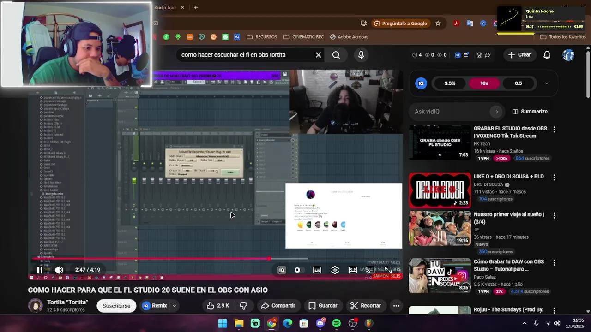Toggle subtitles in the video player
This screenshot has height=332, width=591.
point(317,270)
